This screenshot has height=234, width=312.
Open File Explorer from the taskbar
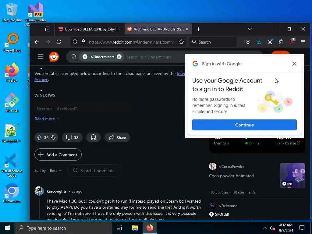135,228
